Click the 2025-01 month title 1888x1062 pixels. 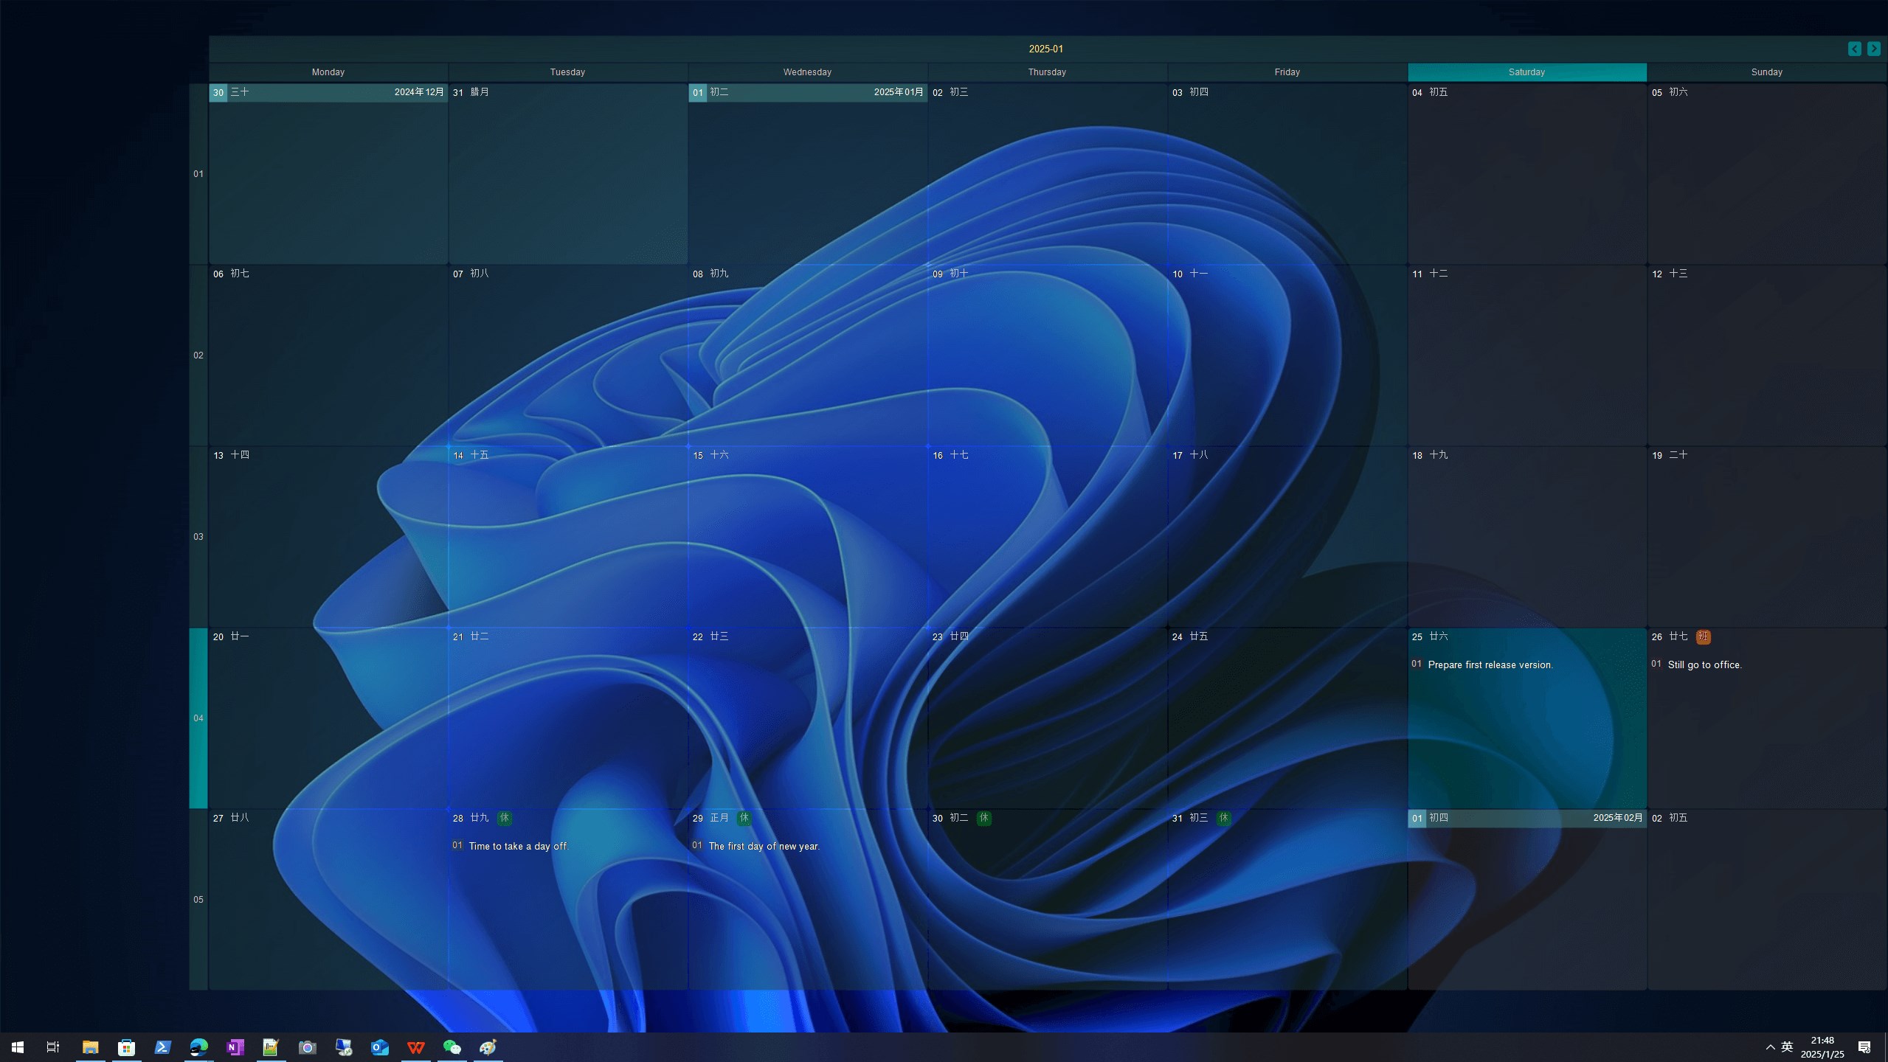click(1045, 49)
